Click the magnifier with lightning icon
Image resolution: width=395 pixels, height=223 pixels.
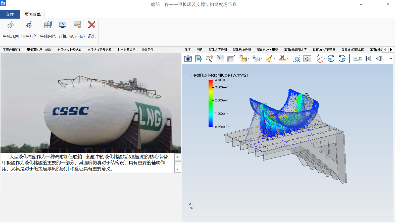click(x=210, y=59)
